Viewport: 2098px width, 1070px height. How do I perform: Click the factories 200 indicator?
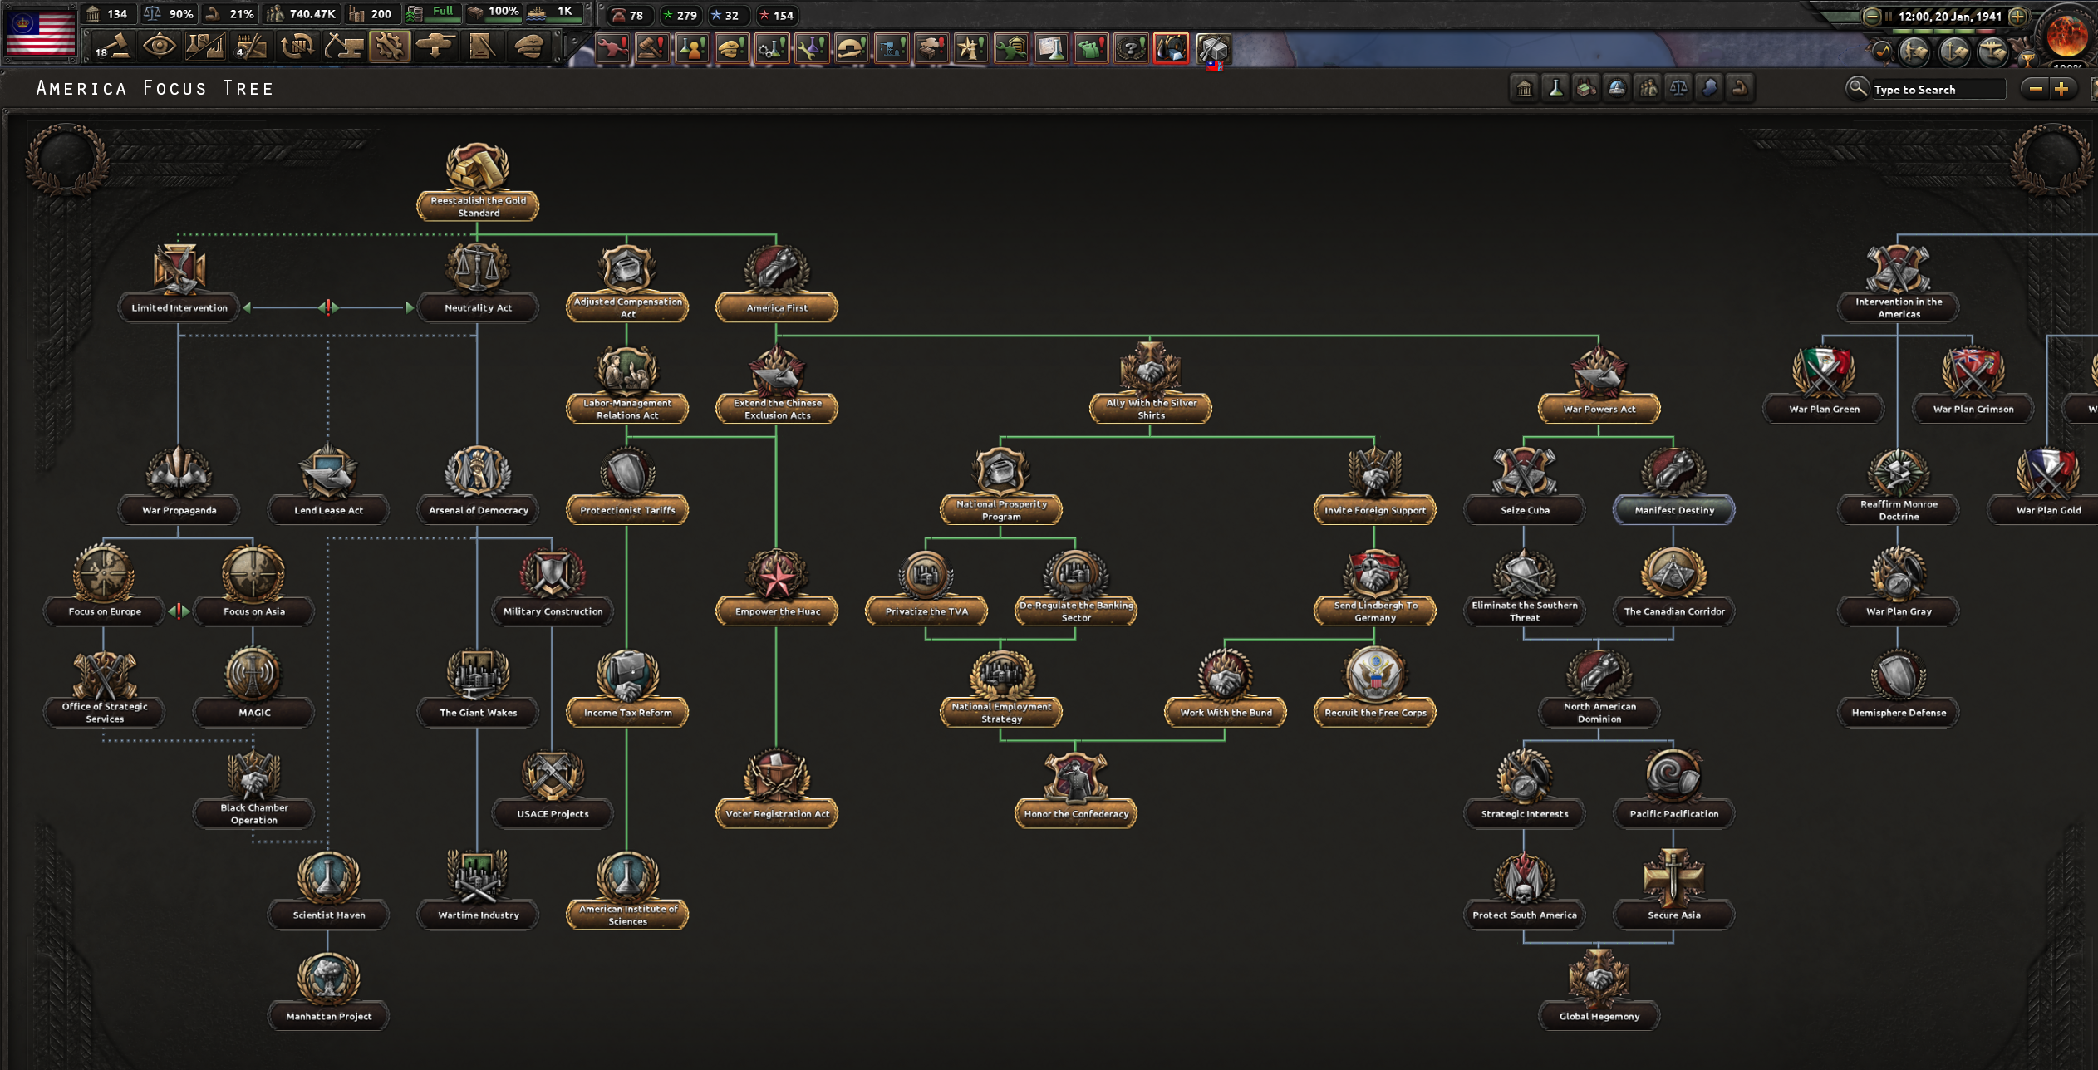click(x=371, y=14)
